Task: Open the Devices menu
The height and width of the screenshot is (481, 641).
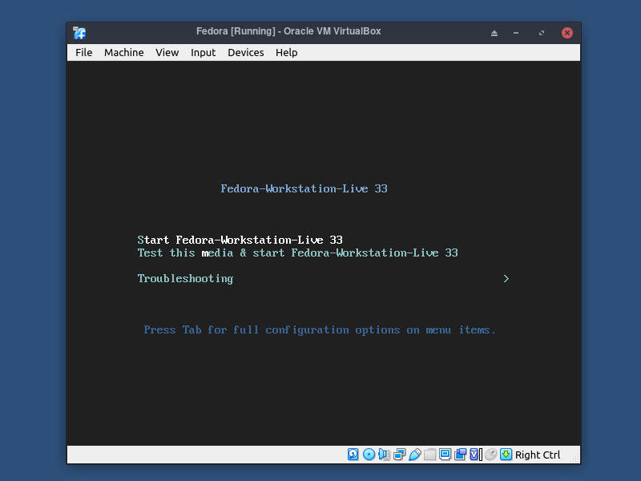Action: [245, 52]
